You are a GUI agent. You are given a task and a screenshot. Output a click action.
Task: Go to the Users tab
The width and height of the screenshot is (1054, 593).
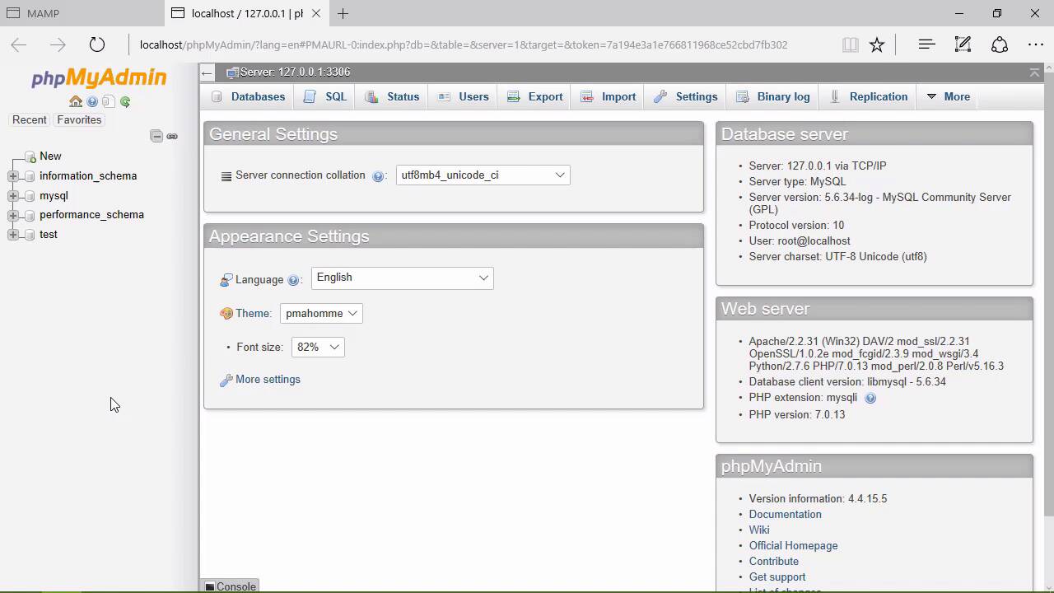pos(464,96)
